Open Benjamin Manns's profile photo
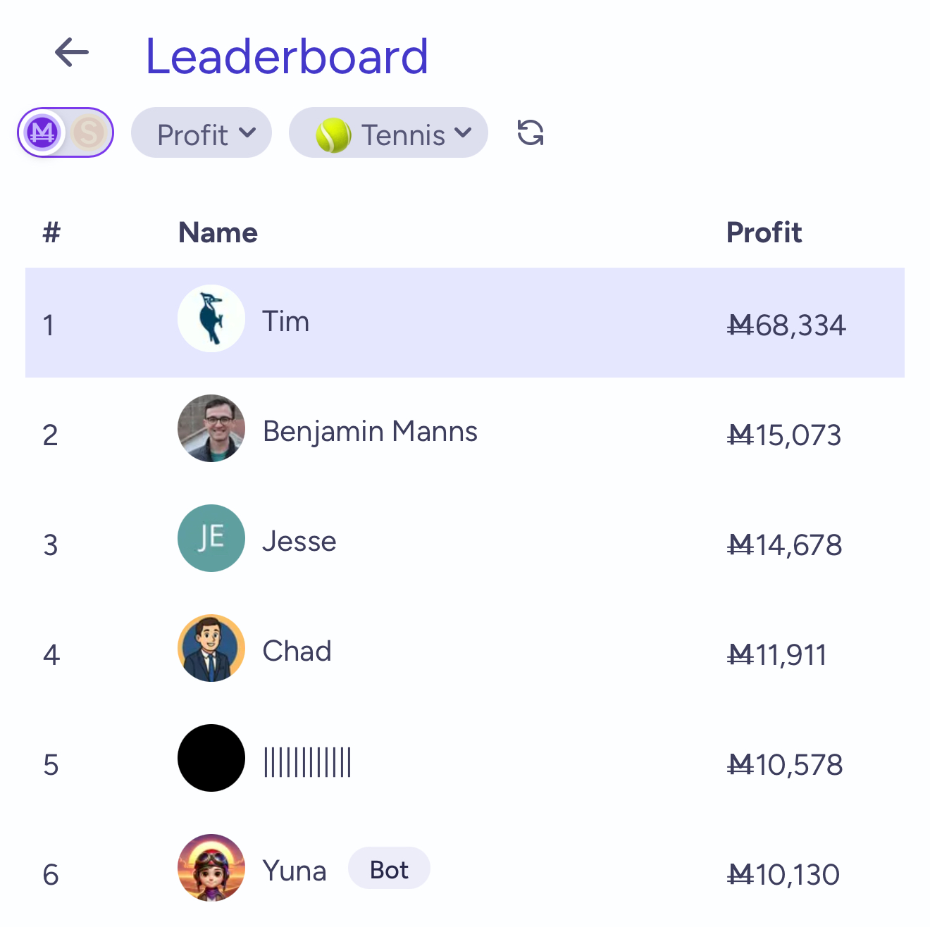The width and height of the screenshot is (930, 927). point(211,428)
